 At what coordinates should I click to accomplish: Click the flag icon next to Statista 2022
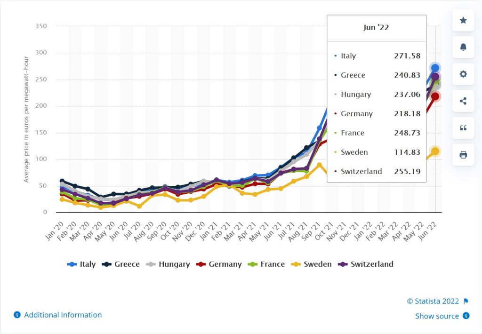pos(466,301)
